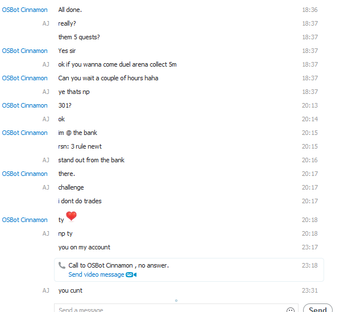Open the emoticon picker smiley icon

[291, 310]
